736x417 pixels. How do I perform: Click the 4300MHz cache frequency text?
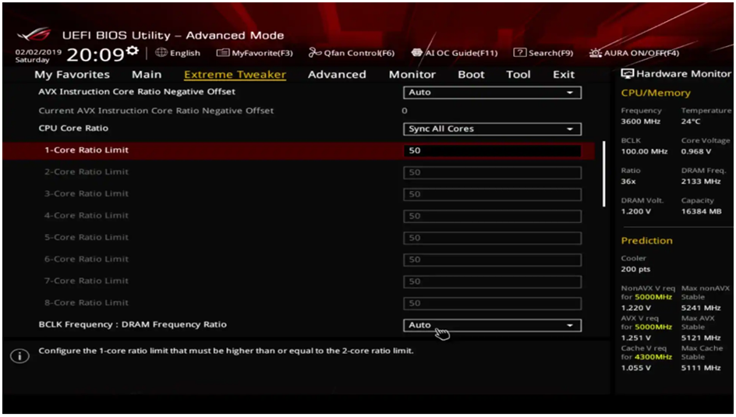(x=653, y=358)
